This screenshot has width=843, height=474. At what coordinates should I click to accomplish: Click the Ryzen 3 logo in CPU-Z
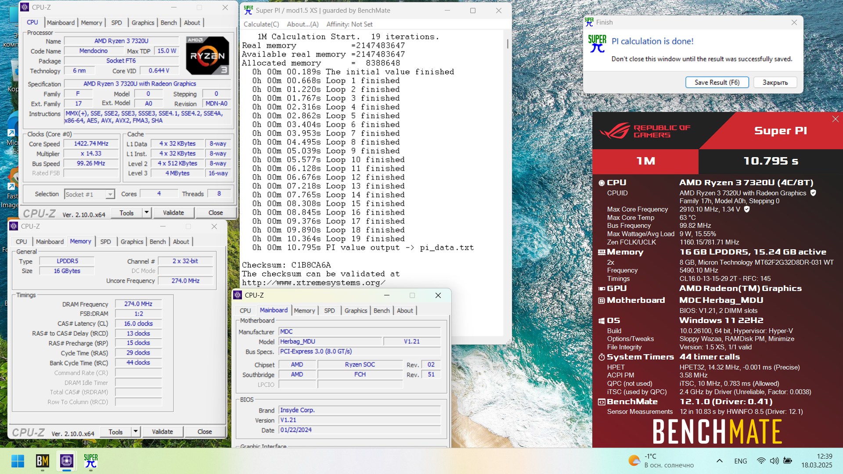pyautogui.click(x=208, y=55)
